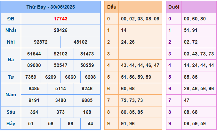Select Sáu prize number 168
The height and width of the screenshot is (131, 217).
click(x=87, y=112)
